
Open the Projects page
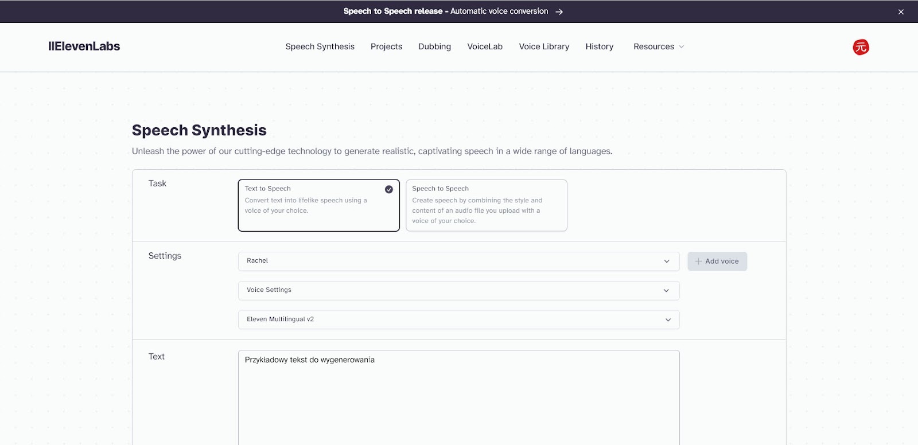(386, 46)
